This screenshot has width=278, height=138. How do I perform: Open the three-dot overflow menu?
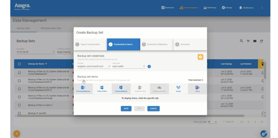pos(262,8)
